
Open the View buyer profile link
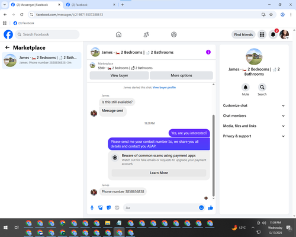[x=164, y=88]
